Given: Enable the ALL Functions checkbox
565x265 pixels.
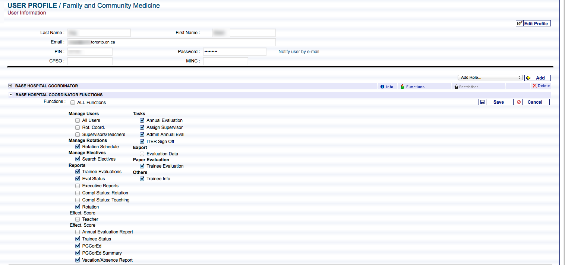Looking at the screenshot, I should click(73, 103).
